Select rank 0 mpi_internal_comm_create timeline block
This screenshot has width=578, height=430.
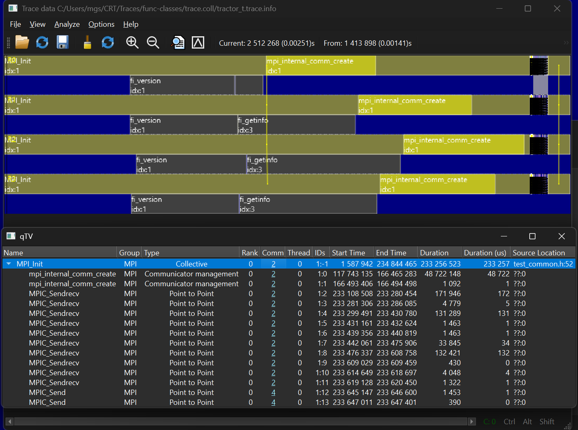321,65
